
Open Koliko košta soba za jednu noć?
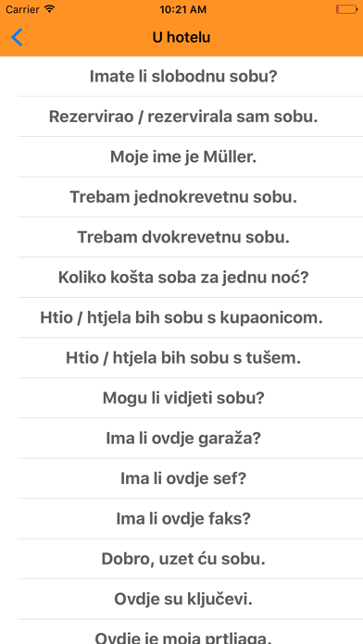click(x=181, y=278)
